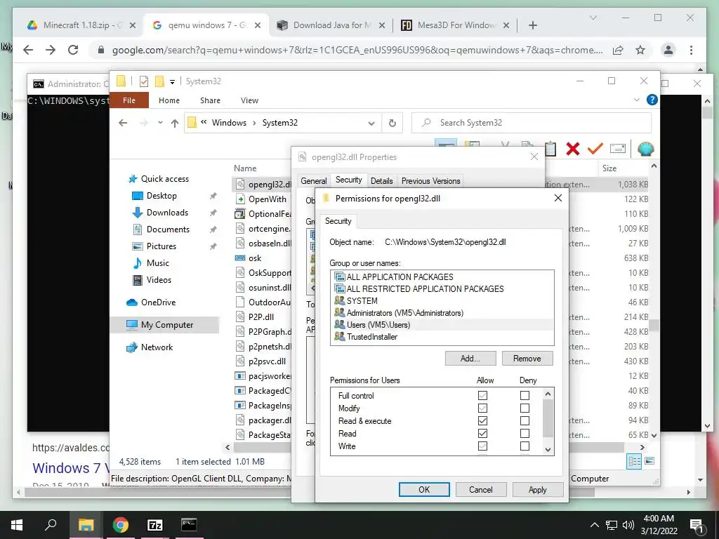The width and height of the screenshot is (719, 539).
Task: Open Windows Start menu
Action: 17,525
